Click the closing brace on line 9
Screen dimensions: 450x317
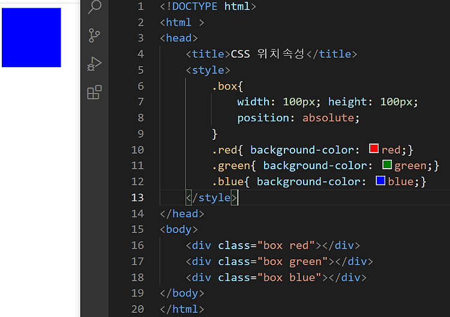tap(215, 134)
